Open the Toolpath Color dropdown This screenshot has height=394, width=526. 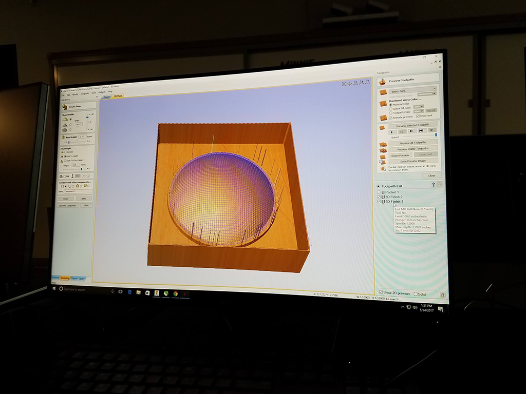click(419, 111)
